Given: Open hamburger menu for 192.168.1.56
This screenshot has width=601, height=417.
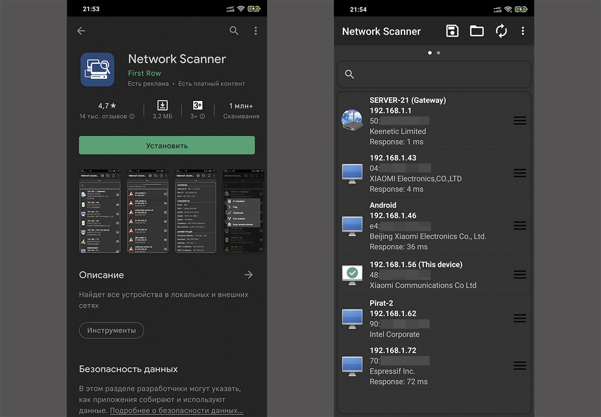Looking at the screenshot, I should [x=520, y=275].
